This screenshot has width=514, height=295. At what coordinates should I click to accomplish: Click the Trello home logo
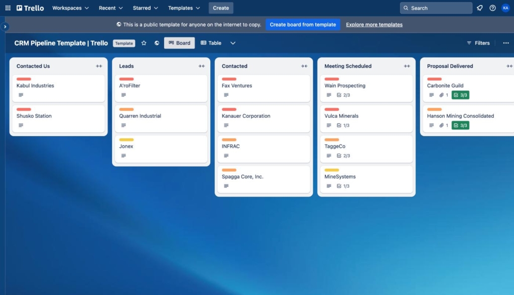(x=30, y=8)
